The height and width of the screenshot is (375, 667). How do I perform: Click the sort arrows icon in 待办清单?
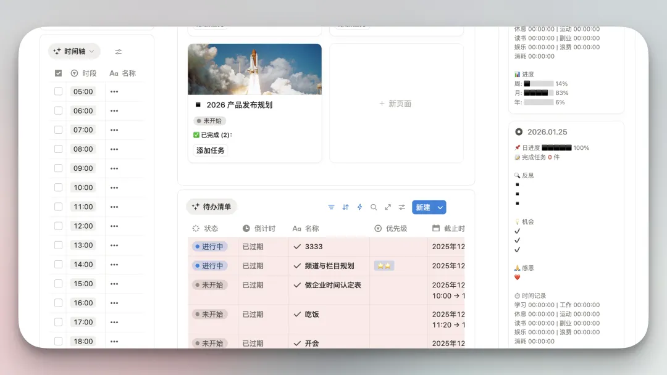tap(345, 207)
